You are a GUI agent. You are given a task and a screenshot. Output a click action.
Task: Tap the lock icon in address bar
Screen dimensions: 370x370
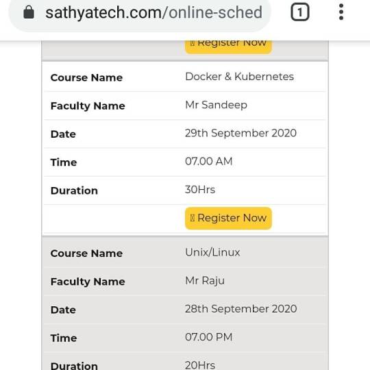point(29,12)
